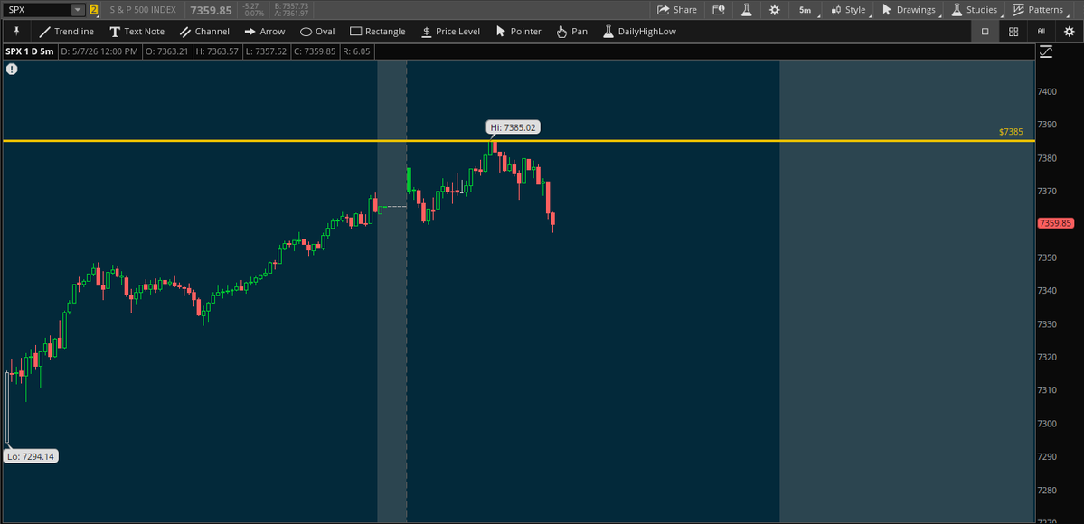The height and width of the screenshot is (524, 1084).
Task: Switch to the Pan tool
Action: point(571,31)
